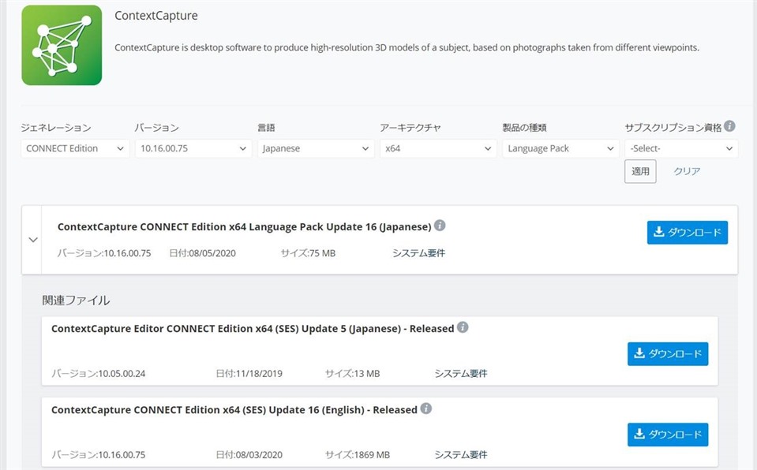Open the 言語 dropdown
This screenshot has width=757, height=470.
[x=315, y=148]
